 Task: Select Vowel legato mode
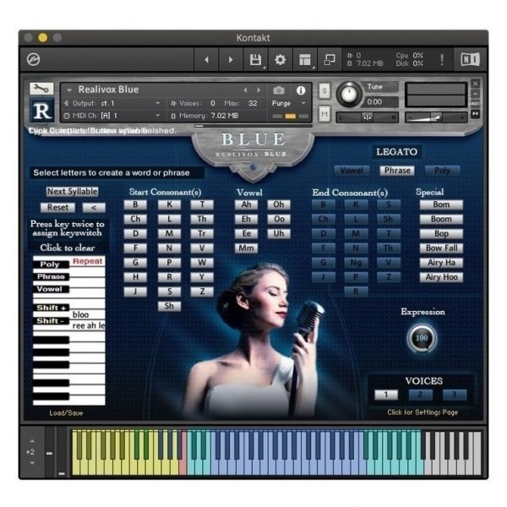coord(352,171)
